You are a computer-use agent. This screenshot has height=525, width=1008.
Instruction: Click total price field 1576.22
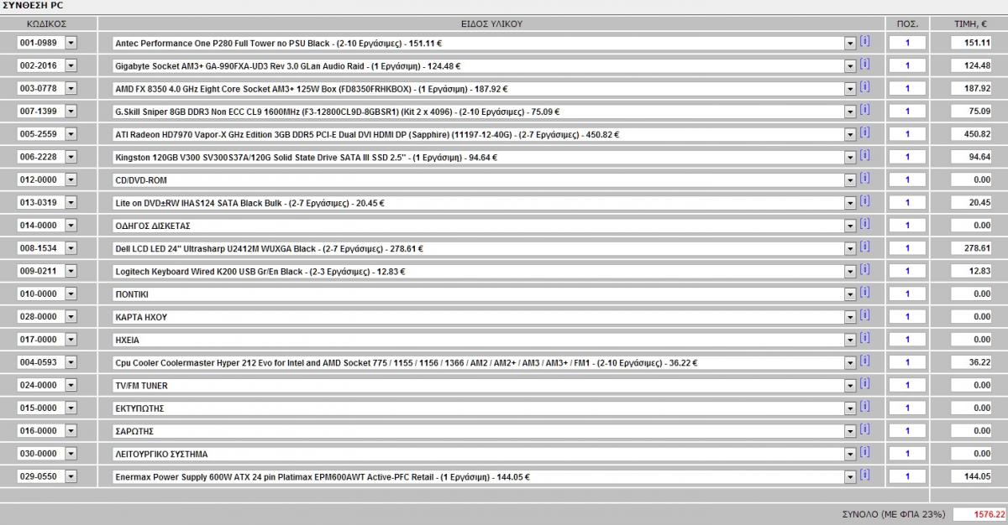pyautogui.click(x=979, y=514)
